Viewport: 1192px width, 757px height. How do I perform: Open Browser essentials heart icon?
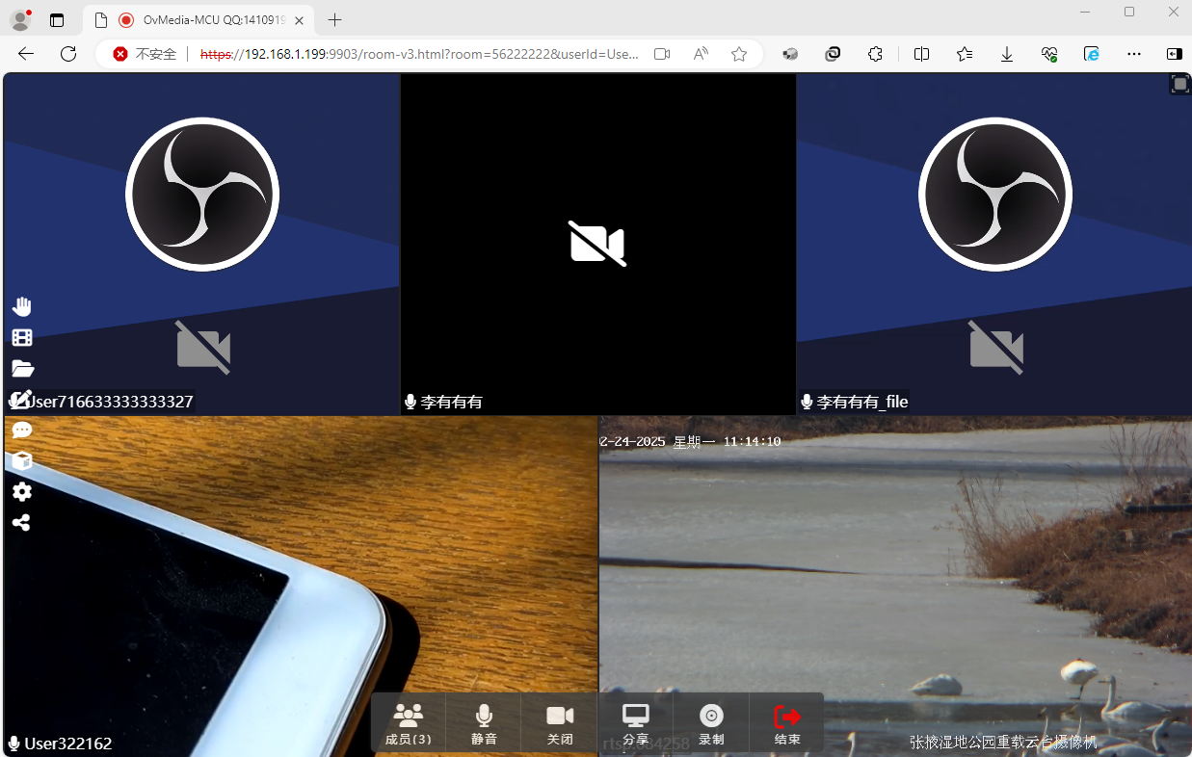[1049, 54]
